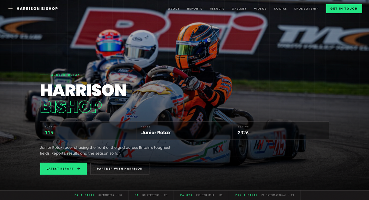Viewport: 369px width, 200px height.
Task: Open the Social menu item
Action: pos(280,9)
